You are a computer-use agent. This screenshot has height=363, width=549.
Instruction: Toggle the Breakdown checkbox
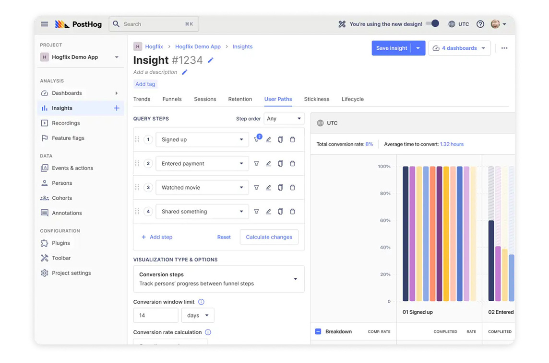[318, 331]
